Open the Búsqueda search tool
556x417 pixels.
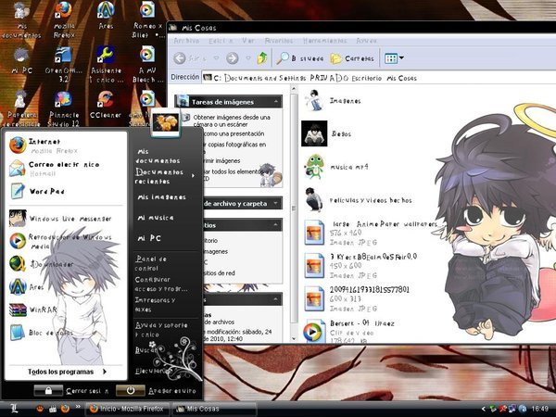click(x=300, y=58)
